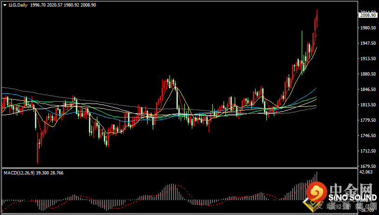This screenshot has height=215, width=379.
Task: Click the 1913.50 price axis label
Action: coord(367,59)
